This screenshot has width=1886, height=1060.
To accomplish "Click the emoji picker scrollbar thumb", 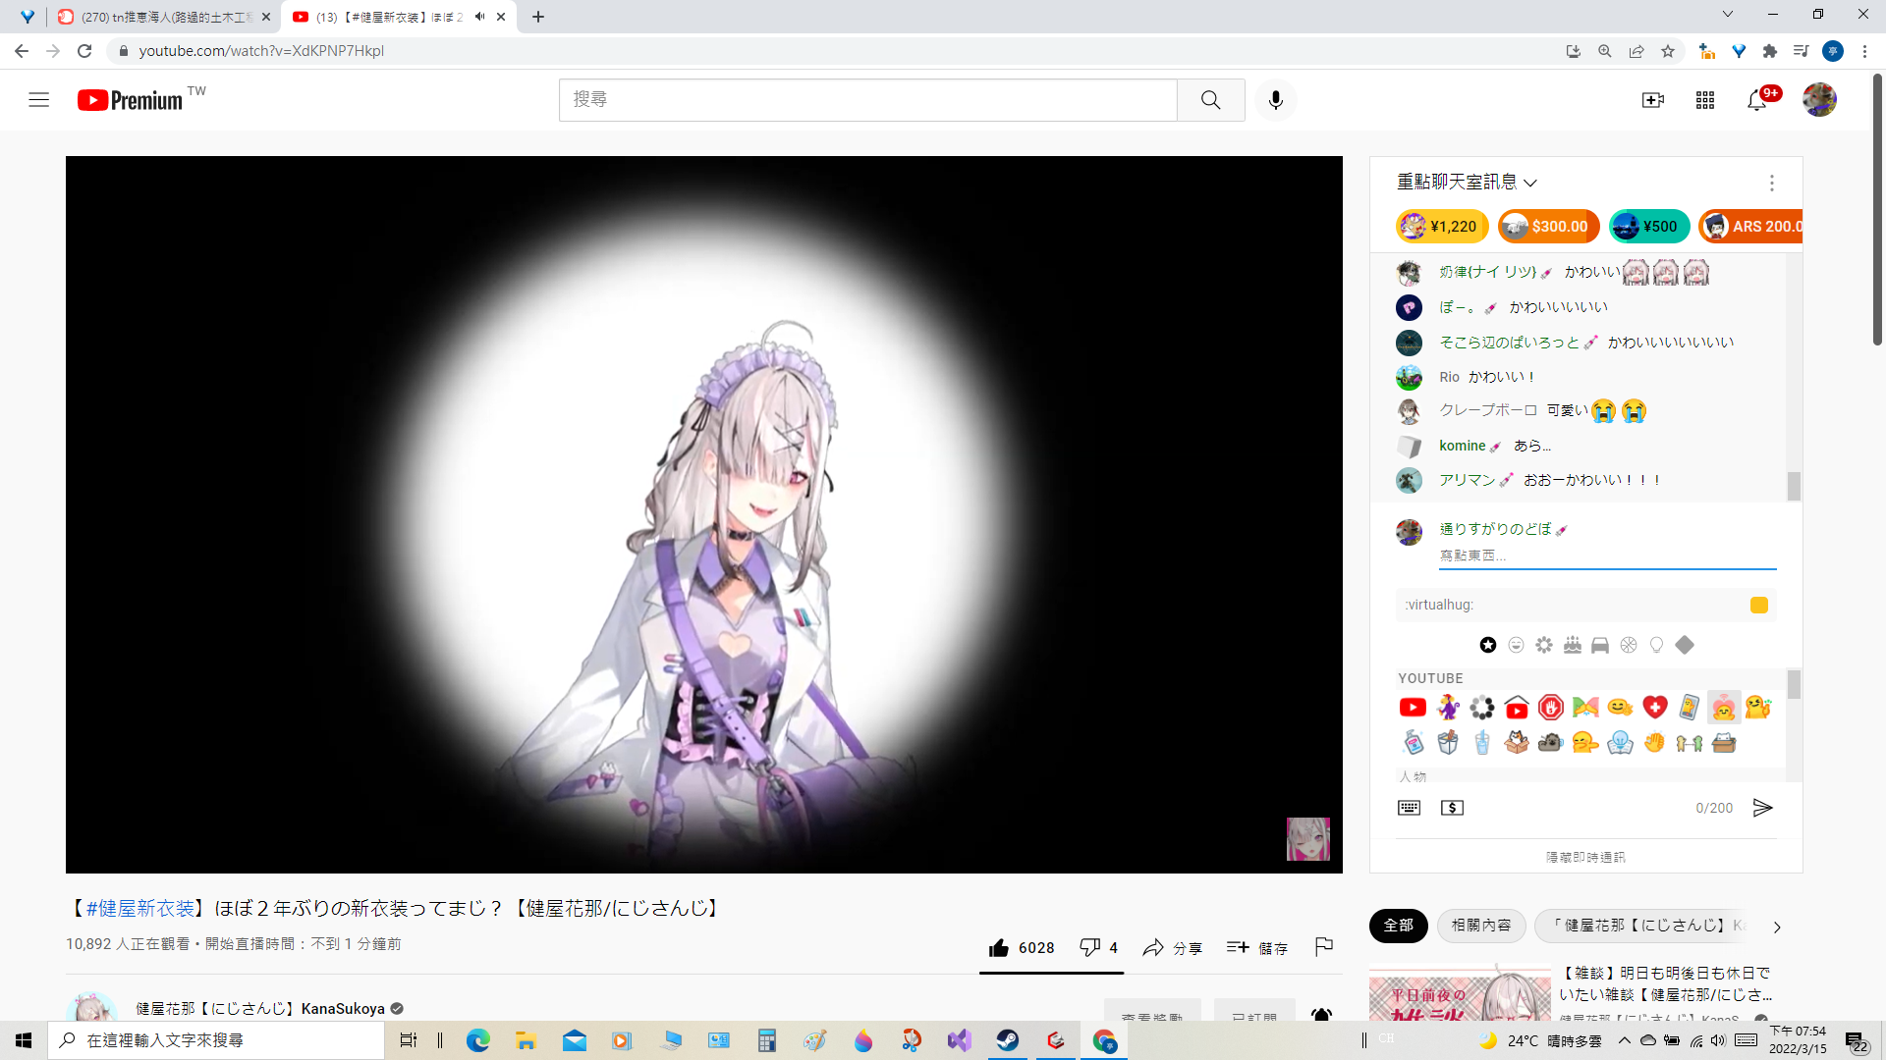I will [1794, 684].
